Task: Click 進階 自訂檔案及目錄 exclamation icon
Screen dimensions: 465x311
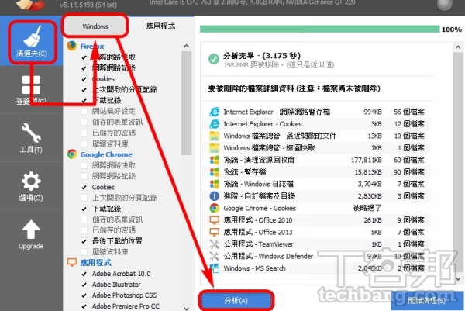Action: tap(214, 196)
